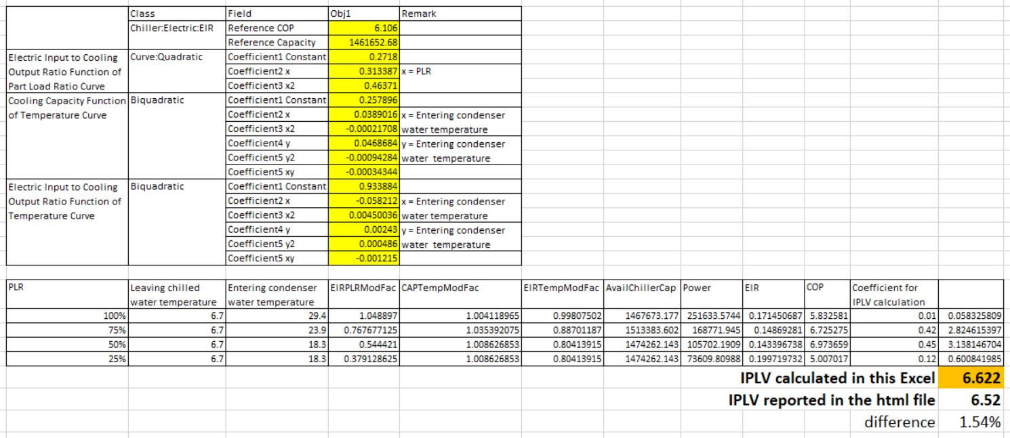The height and width of the screenshot is (438, 1010).
Task: Click the cell containing 0.99807502
Action: coord(563,315)
